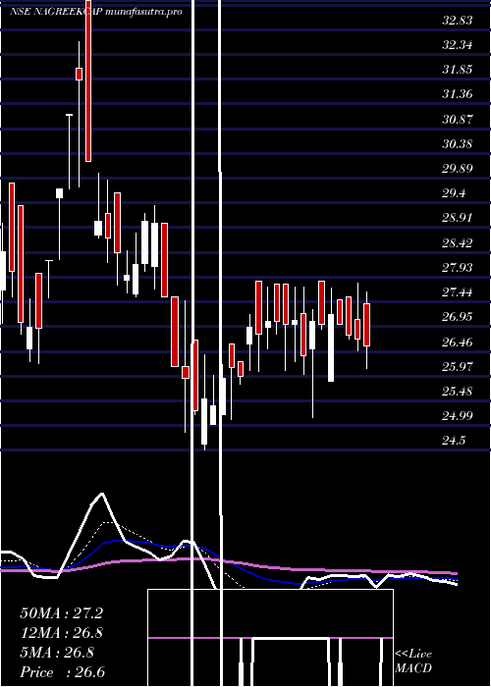Click the 30.87 price axis label

[458, 119]
